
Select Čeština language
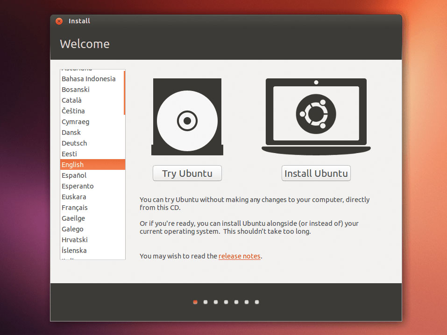point(92,111)
